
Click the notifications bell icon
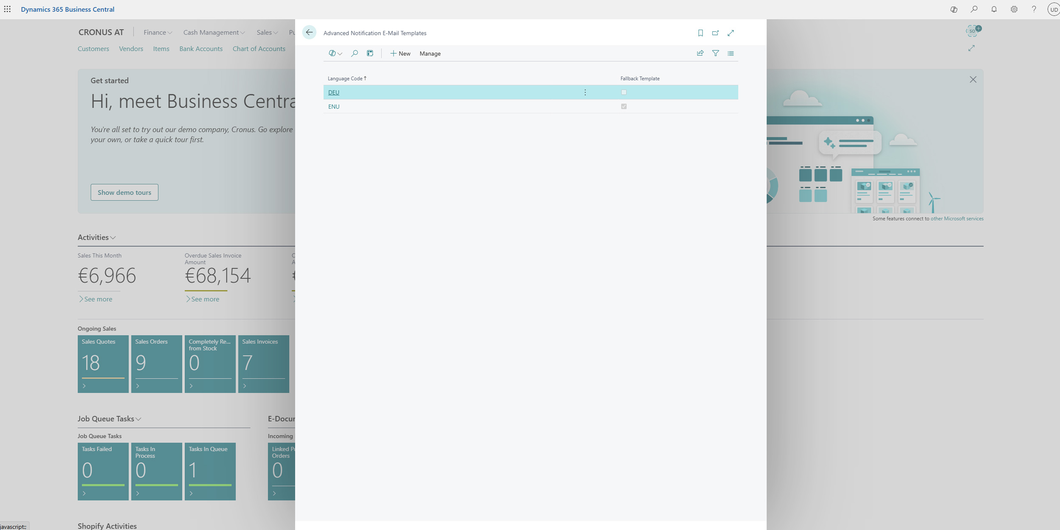pyautogui.click(x=994, y=9)
